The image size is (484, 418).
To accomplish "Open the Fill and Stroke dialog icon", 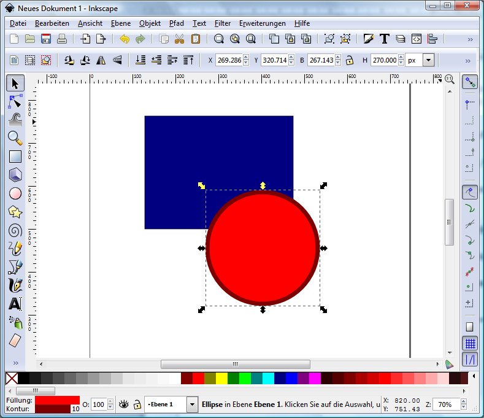I will click(x=369, y=39).
